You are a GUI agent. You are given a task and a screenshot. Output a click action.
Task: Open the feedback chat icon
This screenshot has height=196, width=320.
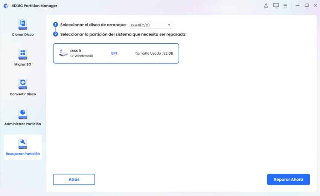coord(276,6)
